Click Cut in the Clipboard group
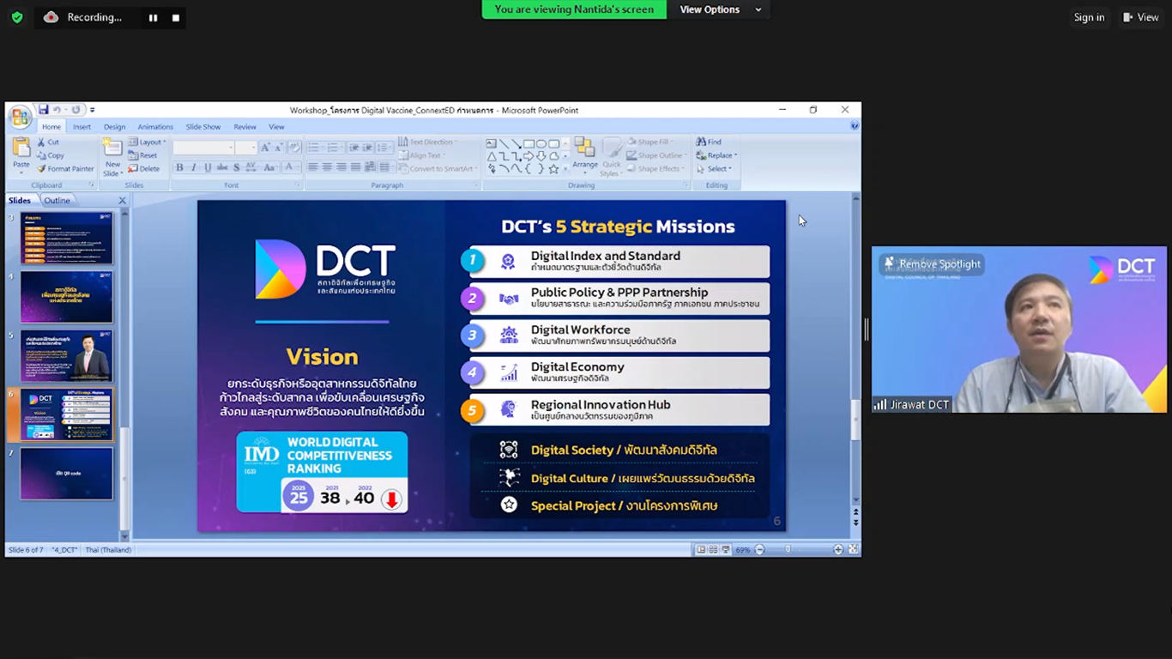This screenshot has height=659, width=1172. [48, 142]
